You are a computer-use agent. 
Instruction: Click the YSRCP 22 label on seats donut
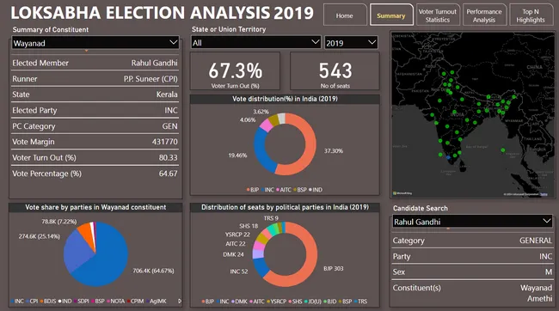[237, 235]
